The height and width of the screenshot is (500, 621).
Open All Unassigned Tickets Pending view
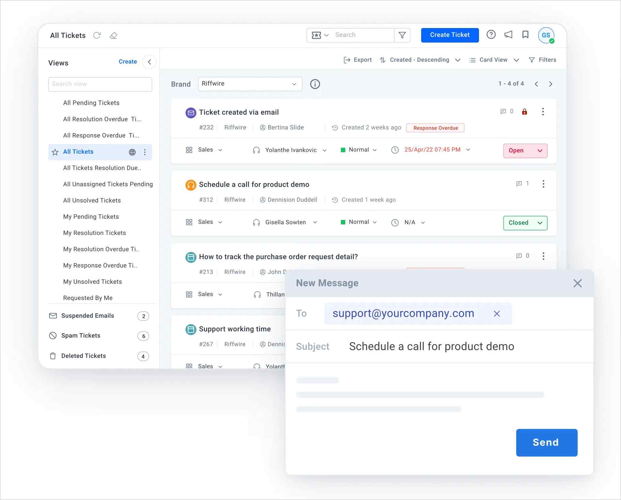tap(108, 184)
